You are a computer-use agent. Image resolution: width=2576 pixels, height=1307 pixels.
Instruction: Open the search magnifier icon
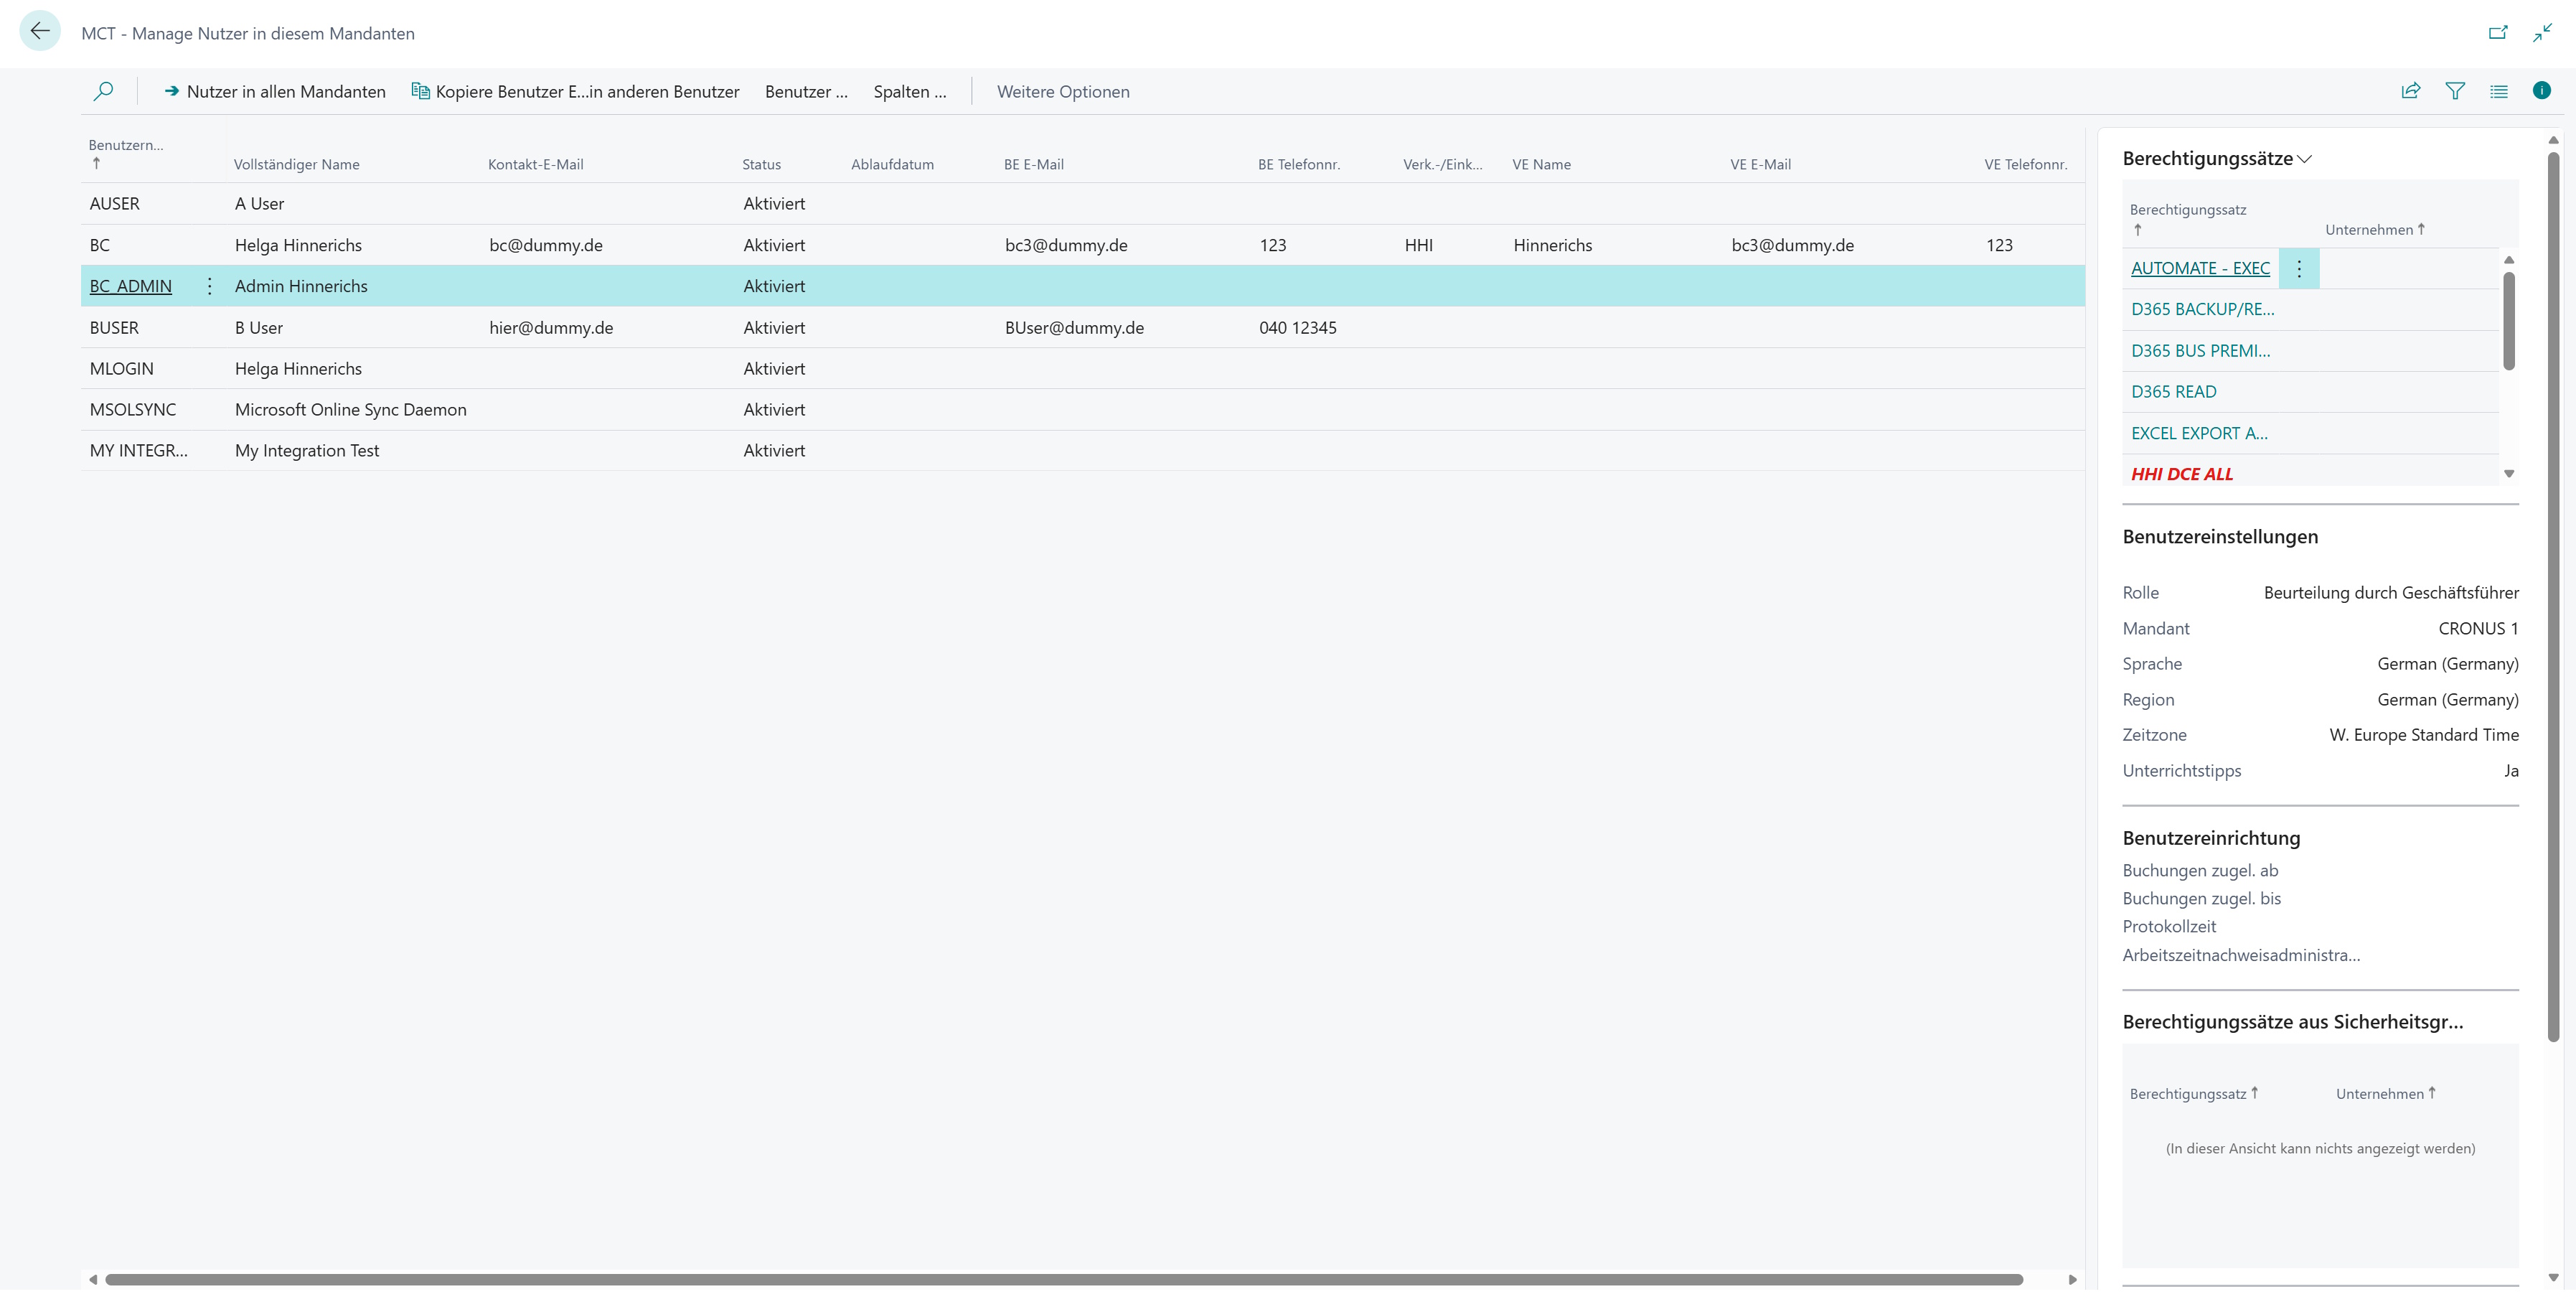pos(103,92)
